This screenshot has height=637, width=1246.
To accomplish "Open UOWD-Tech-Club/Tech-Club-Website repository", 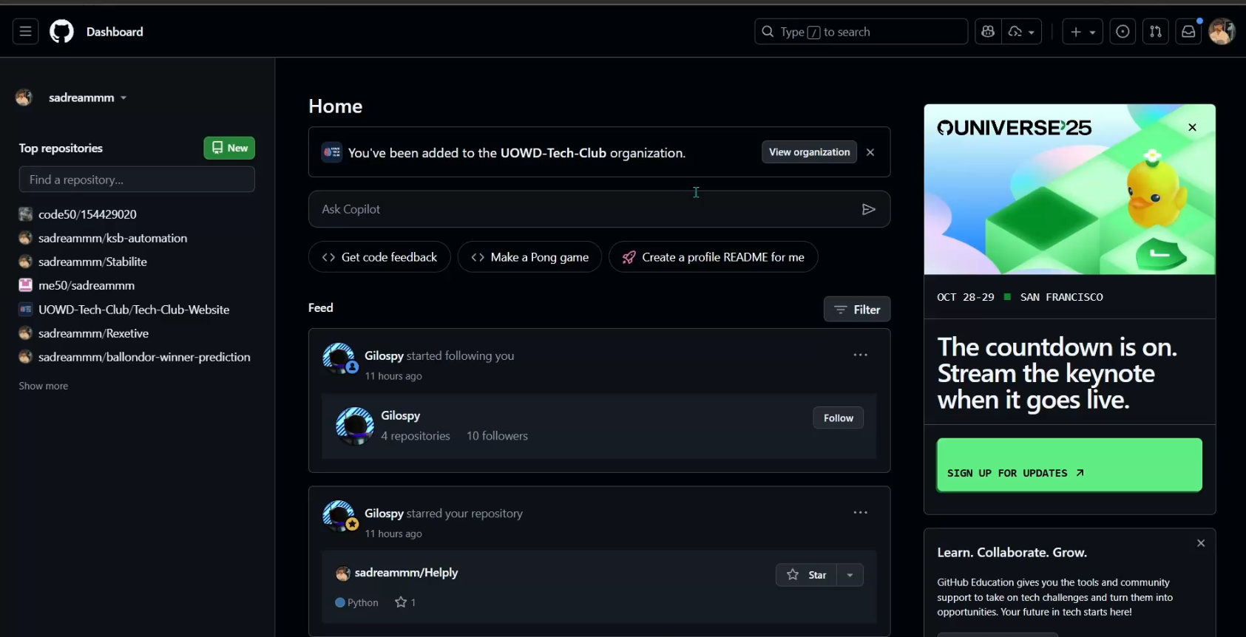I will click(x=134, y=310).
